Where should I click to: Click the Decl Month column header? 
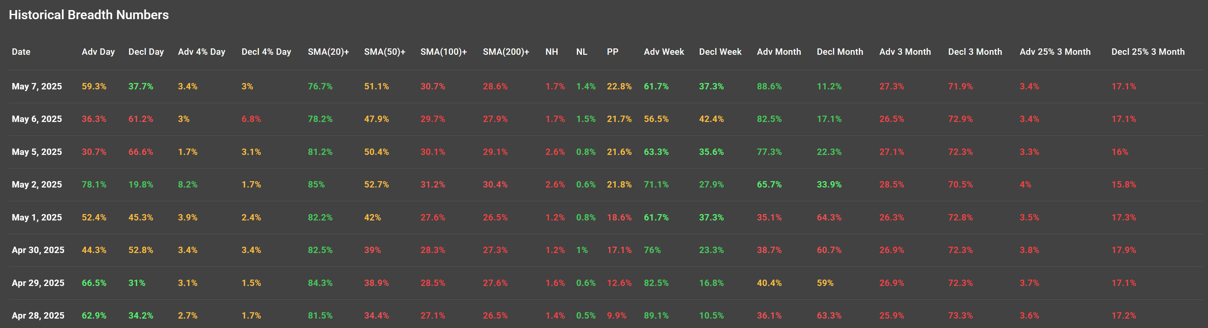(x=839, y=52)
